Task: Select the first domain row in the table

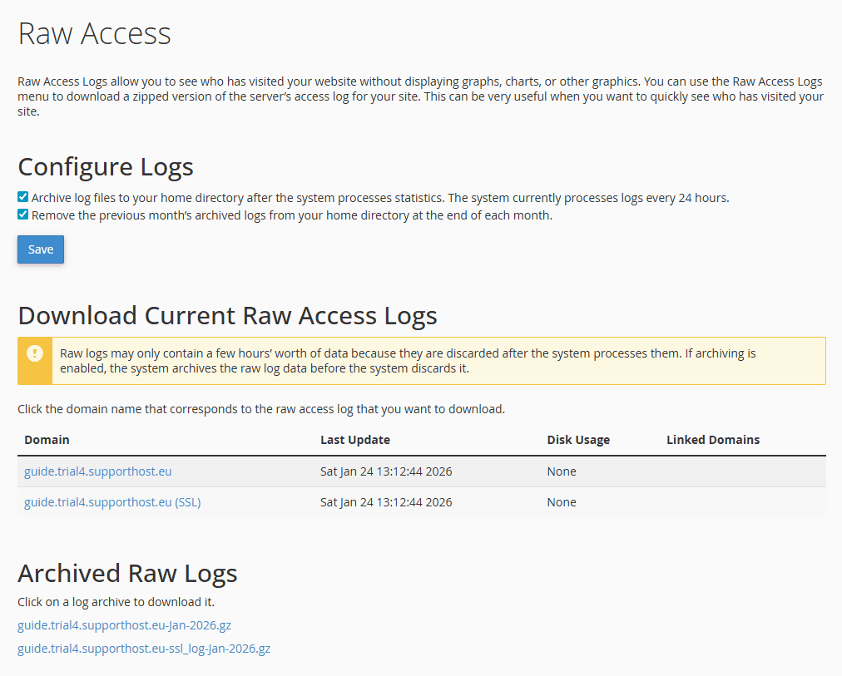Action: pos(421,471)
